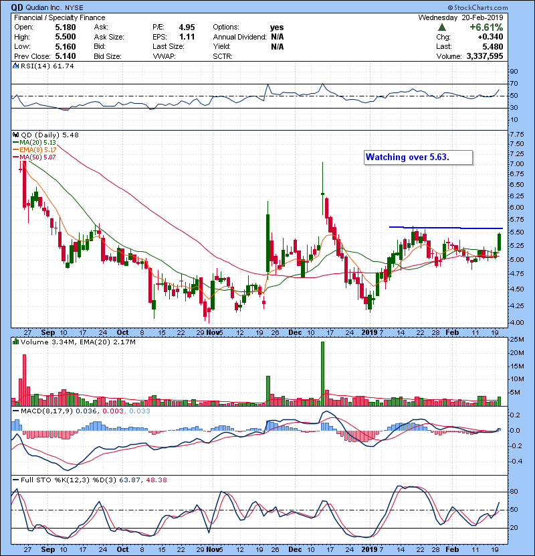This screenshot has width=535, height=556.
Task: Click the stochastic %K value 63.87
Action: pos(129,480)
